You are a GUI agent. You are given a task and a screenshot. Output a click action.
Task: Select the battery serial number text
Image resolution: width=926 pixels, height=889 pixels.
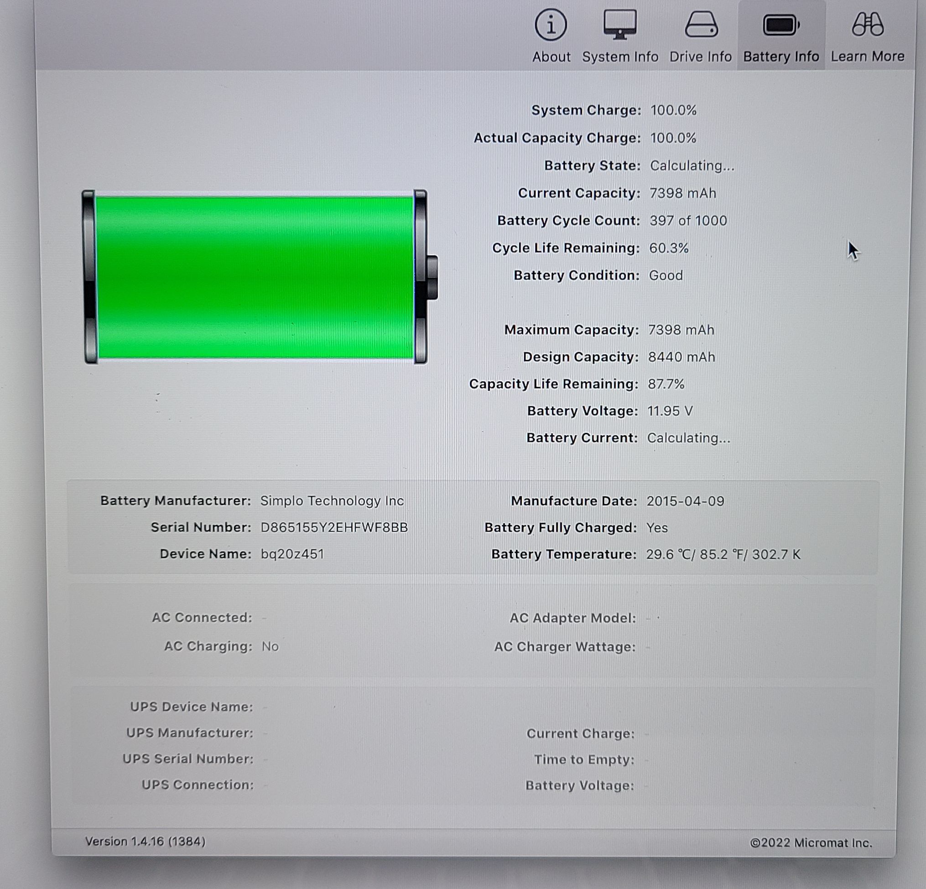point(334,527)
